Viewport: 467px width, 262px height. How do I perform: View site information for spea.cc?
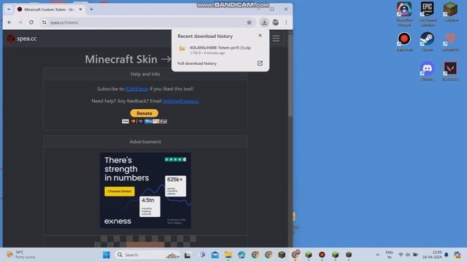44,23
